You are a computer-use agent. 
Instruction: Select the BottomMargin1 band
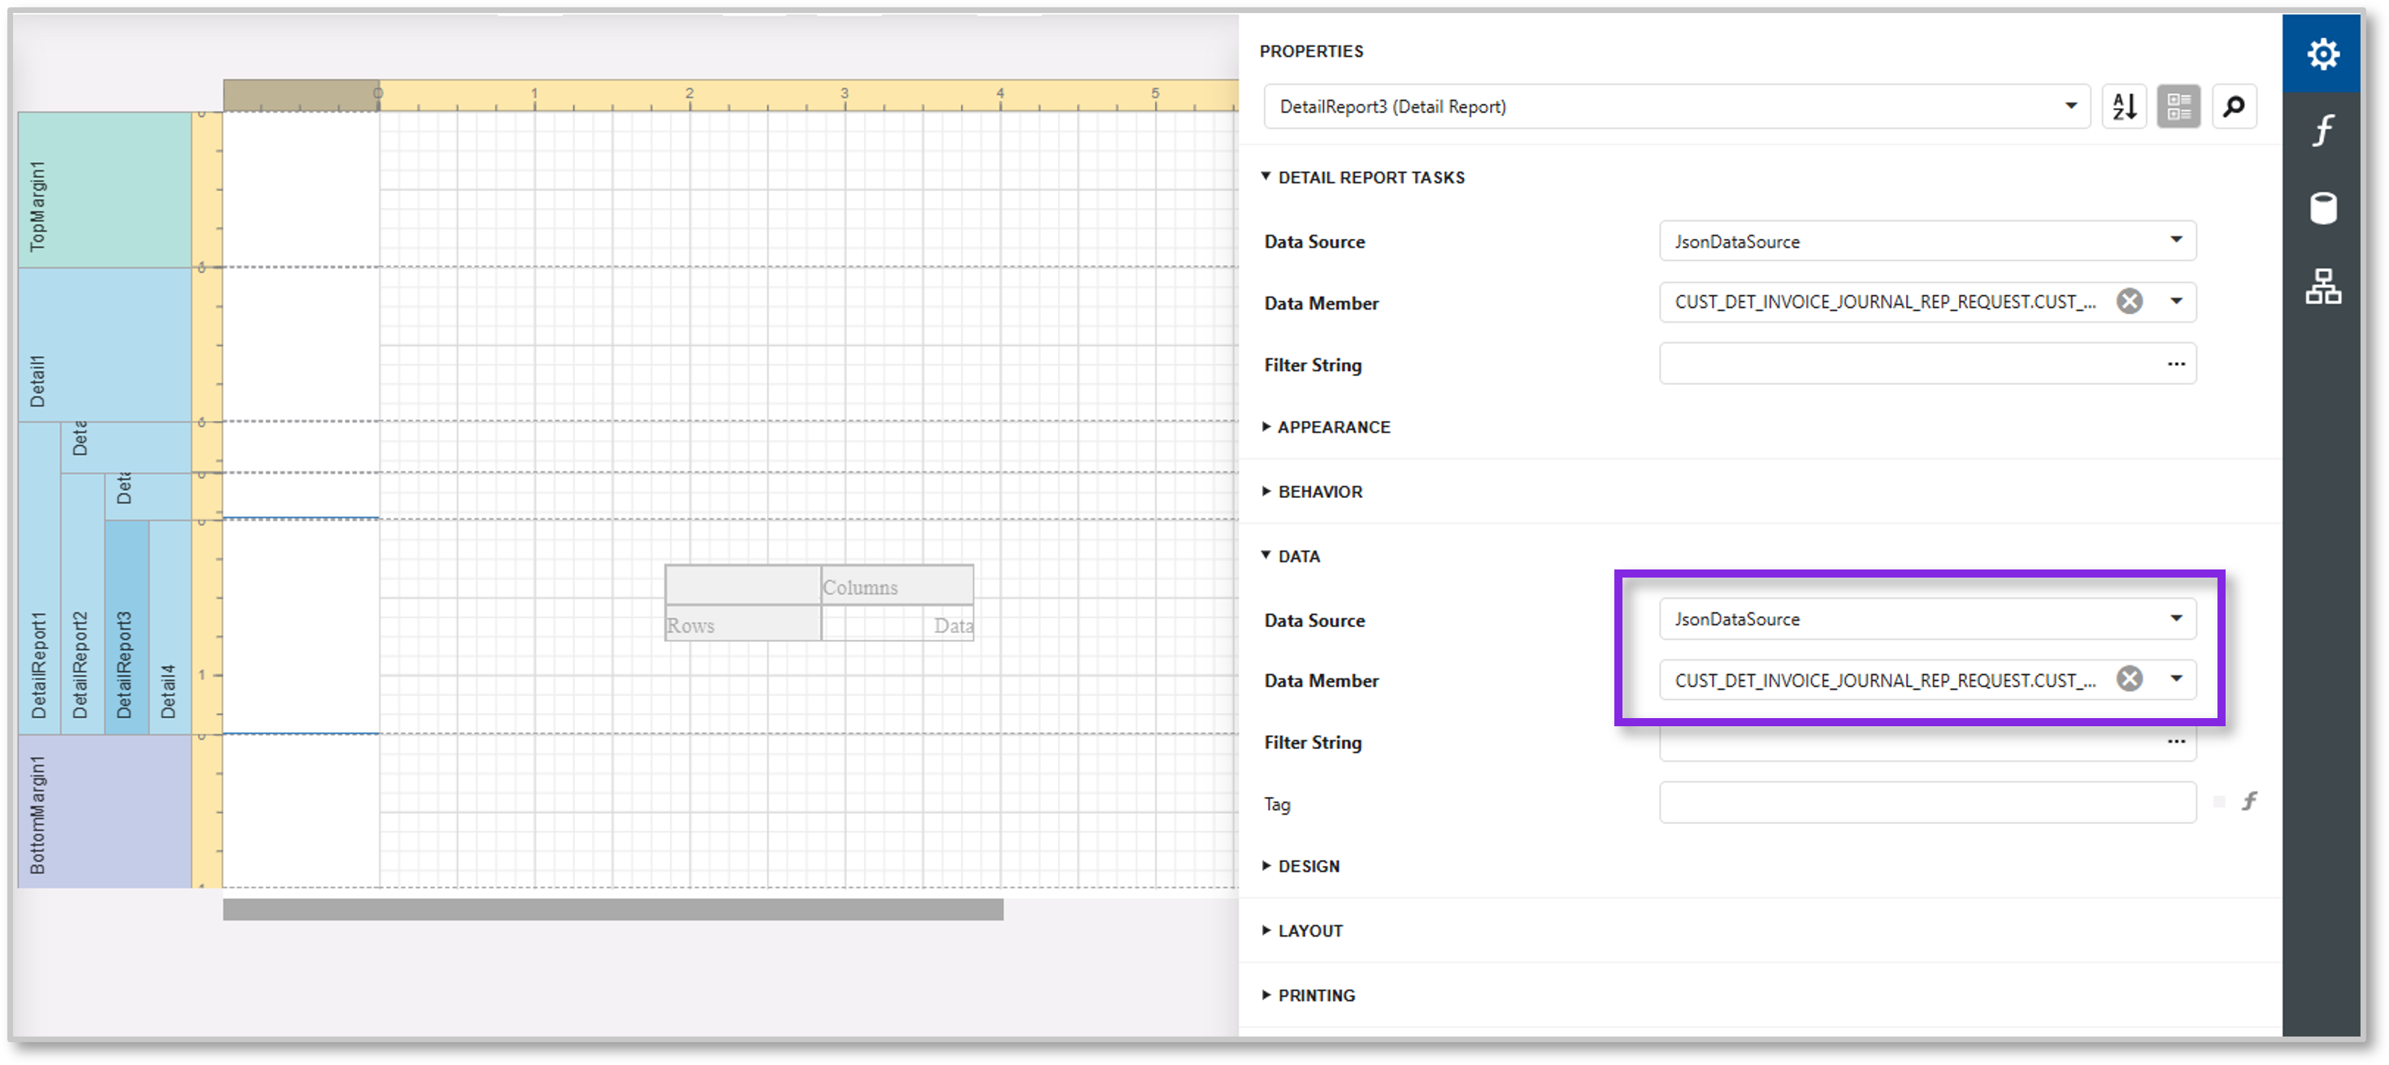(105, 812)
